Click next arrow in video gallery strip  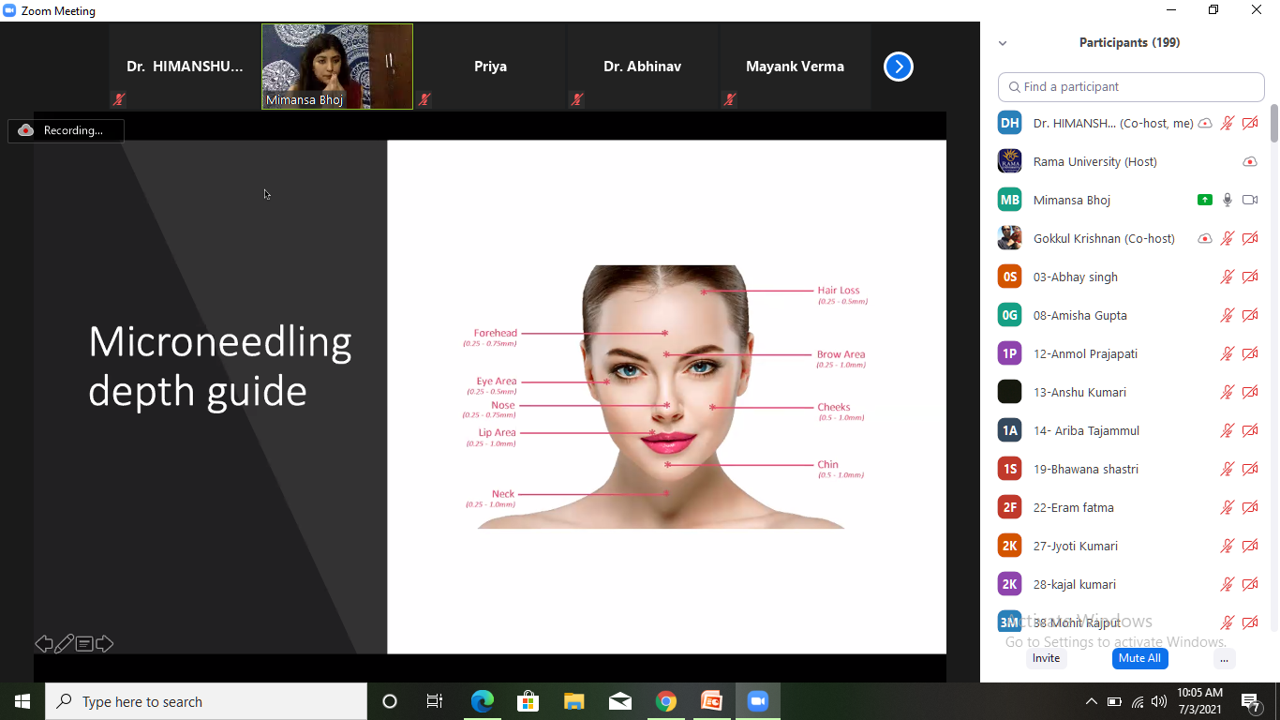point(899,67)
